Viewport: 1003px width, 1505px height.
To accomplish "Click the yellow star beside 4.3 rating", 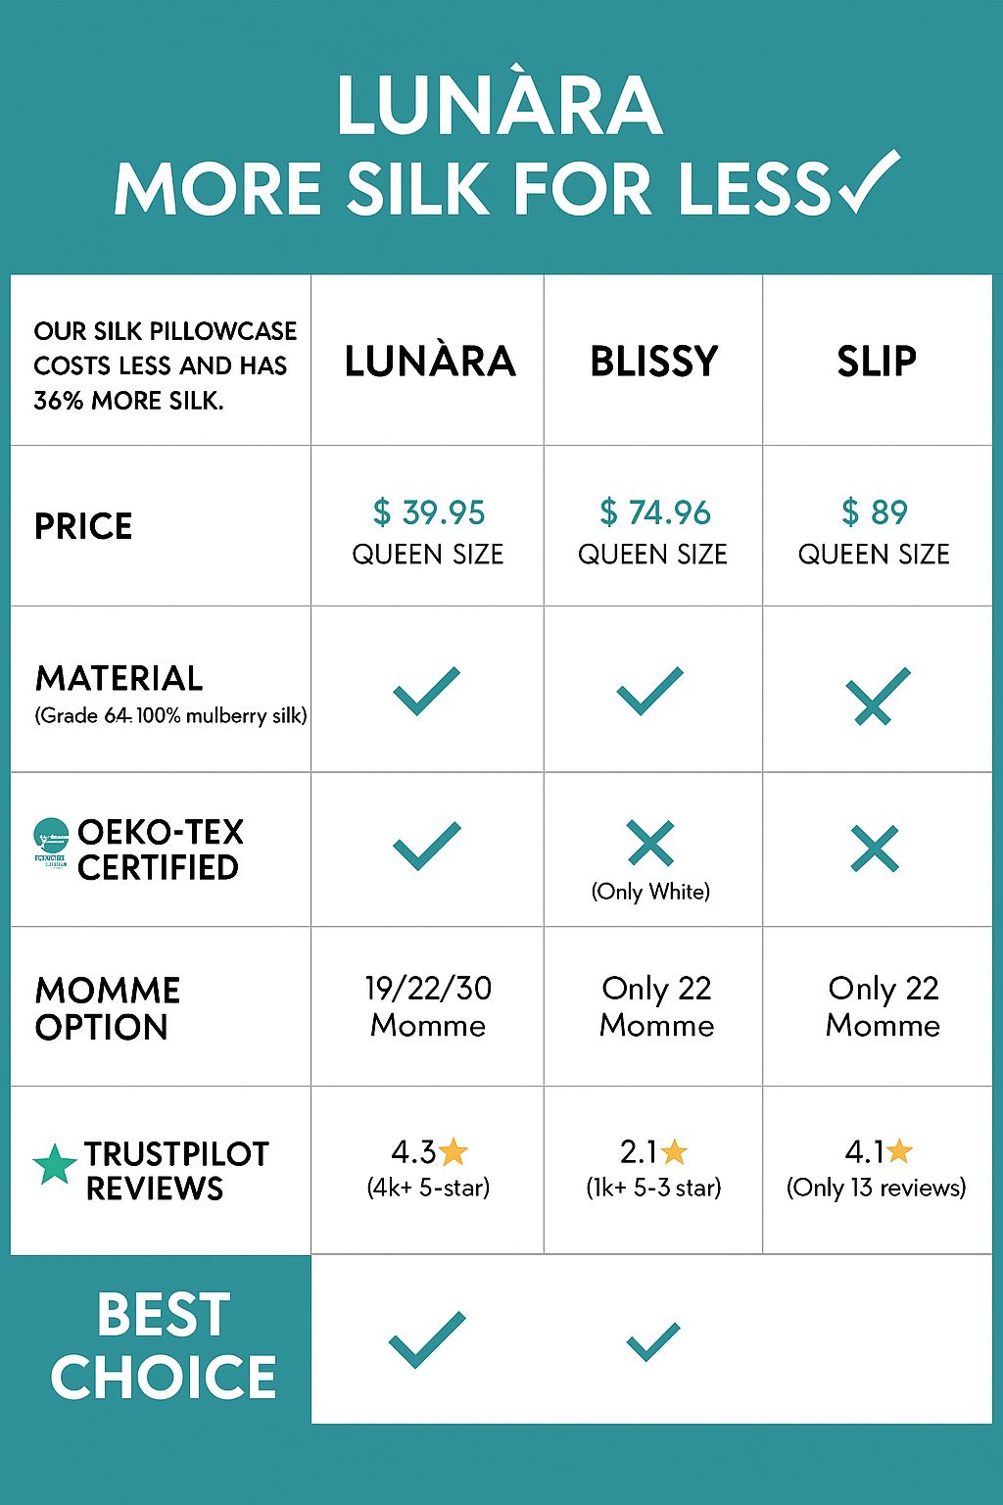I will pos(454,1151).
